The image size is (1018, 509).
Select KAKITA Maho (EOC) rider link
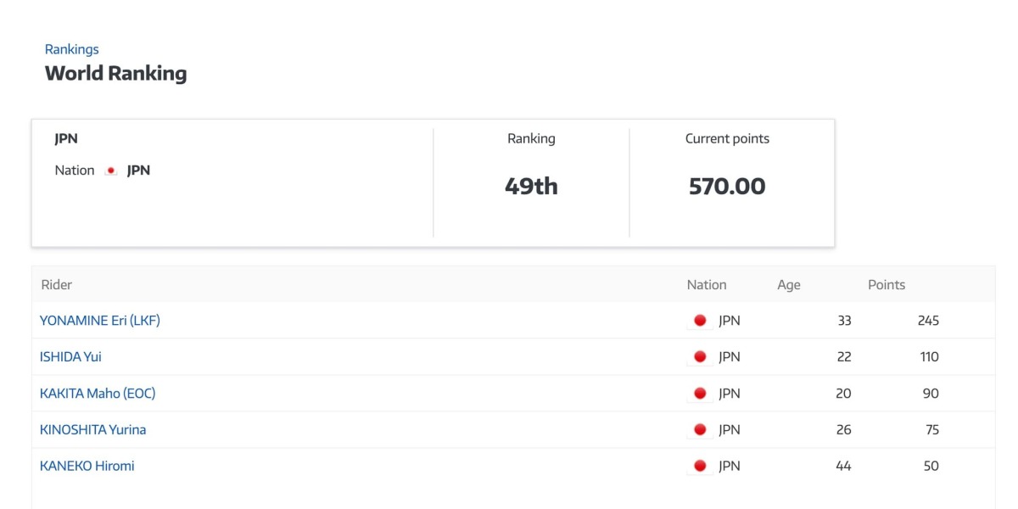pos(98,394)
